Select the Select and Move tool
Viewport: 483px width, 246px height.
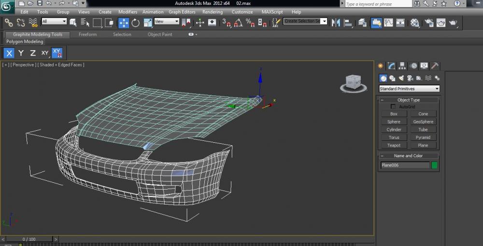124,22
